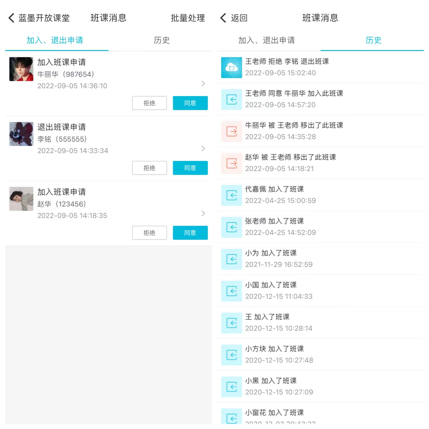
Task: Click join icon next to 小方块 加入了班课
Action: [231, 355]
